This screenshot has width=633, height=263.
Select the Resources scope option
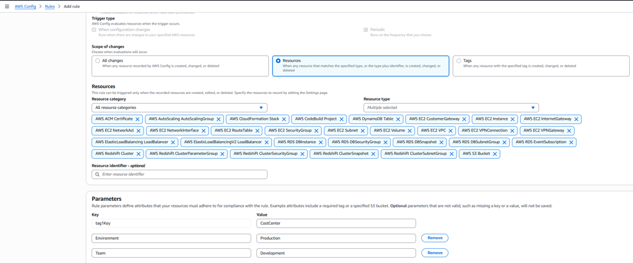click(x=278, y=61)
